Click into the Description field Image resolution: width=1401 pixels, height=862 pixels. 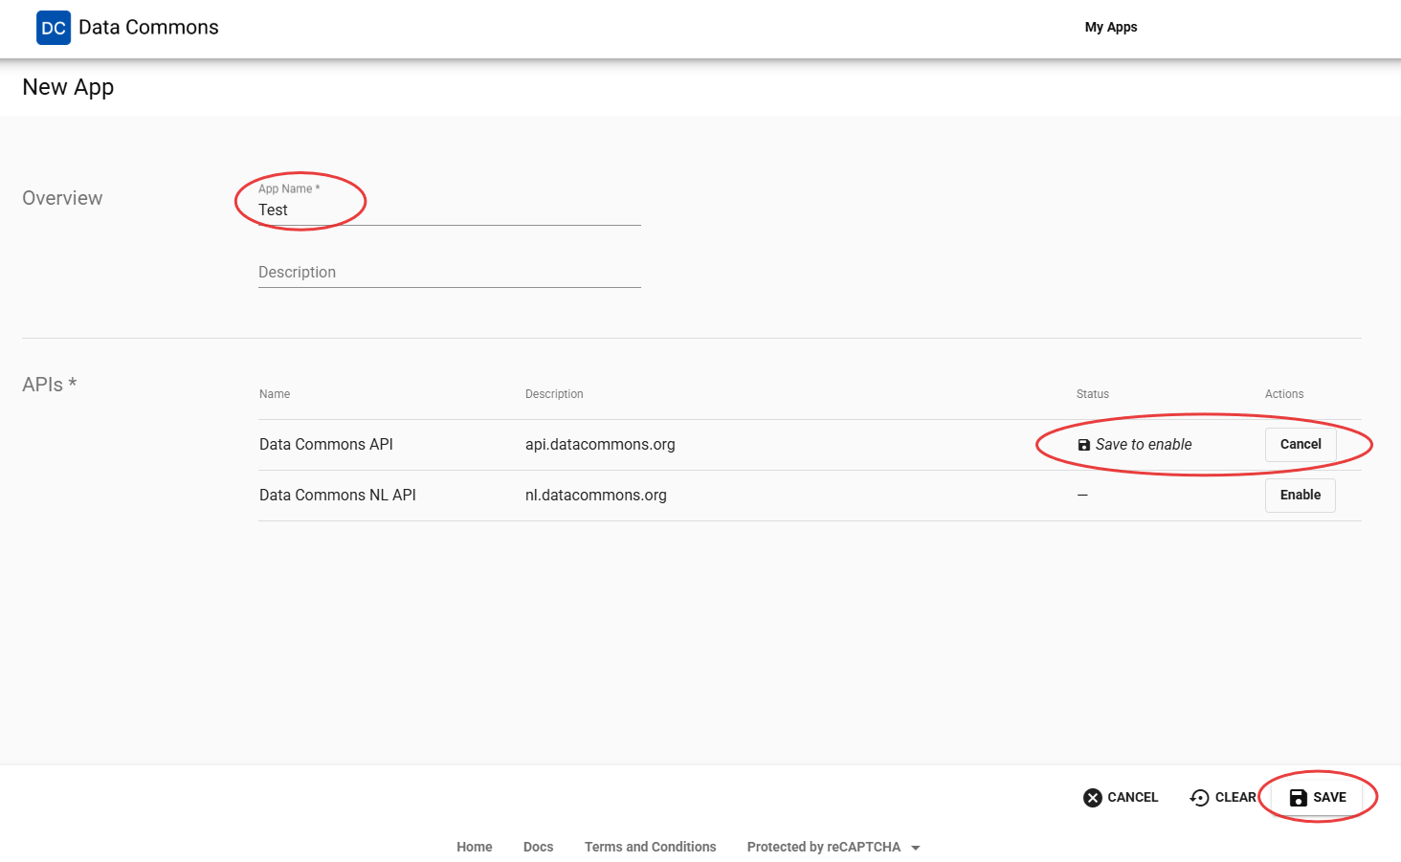(x=449, y=273)
